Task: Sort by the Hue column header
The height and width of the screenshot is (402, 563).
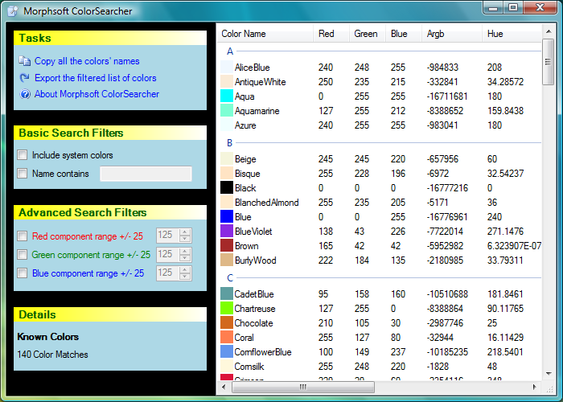Action: 512,34
